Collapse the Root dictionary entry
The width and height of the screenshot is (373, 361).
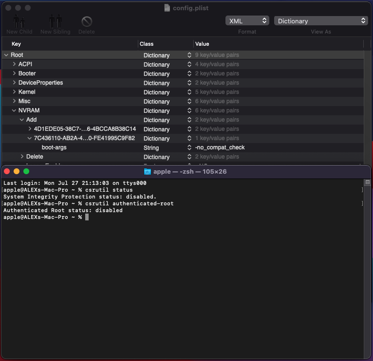pyautogui.click(x=6, y=55)
